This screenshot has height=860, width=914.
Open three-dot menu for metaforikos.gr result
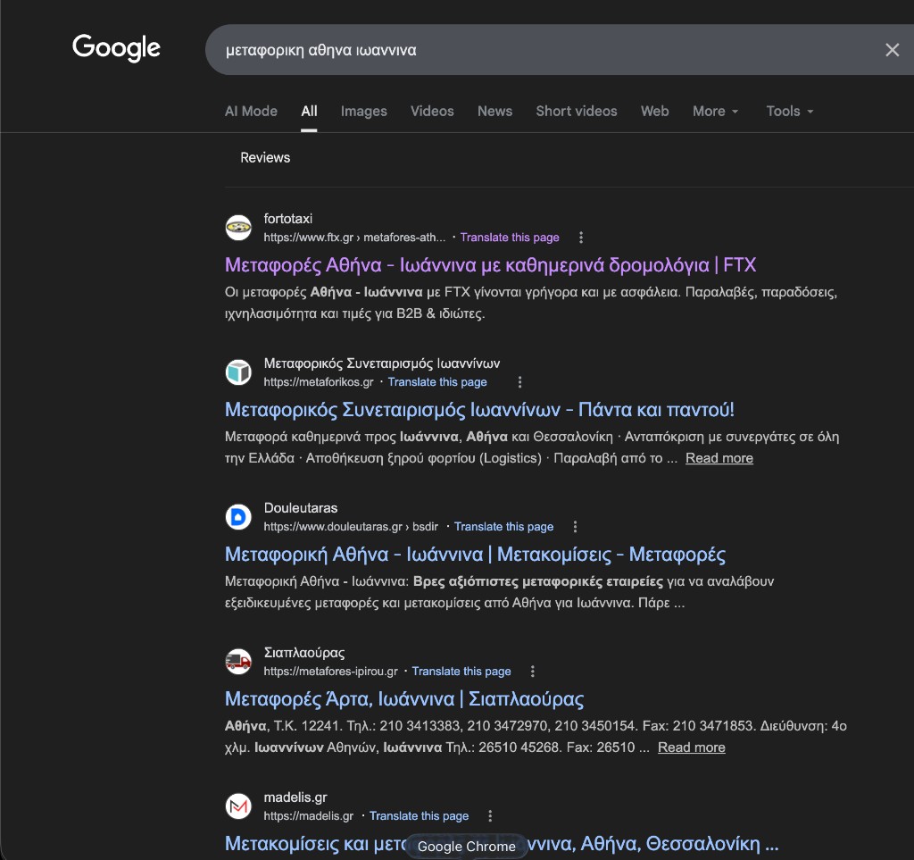(520, 382)
